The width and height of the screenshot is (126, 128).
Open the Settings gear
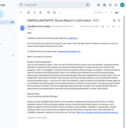(x=104, y=5)
